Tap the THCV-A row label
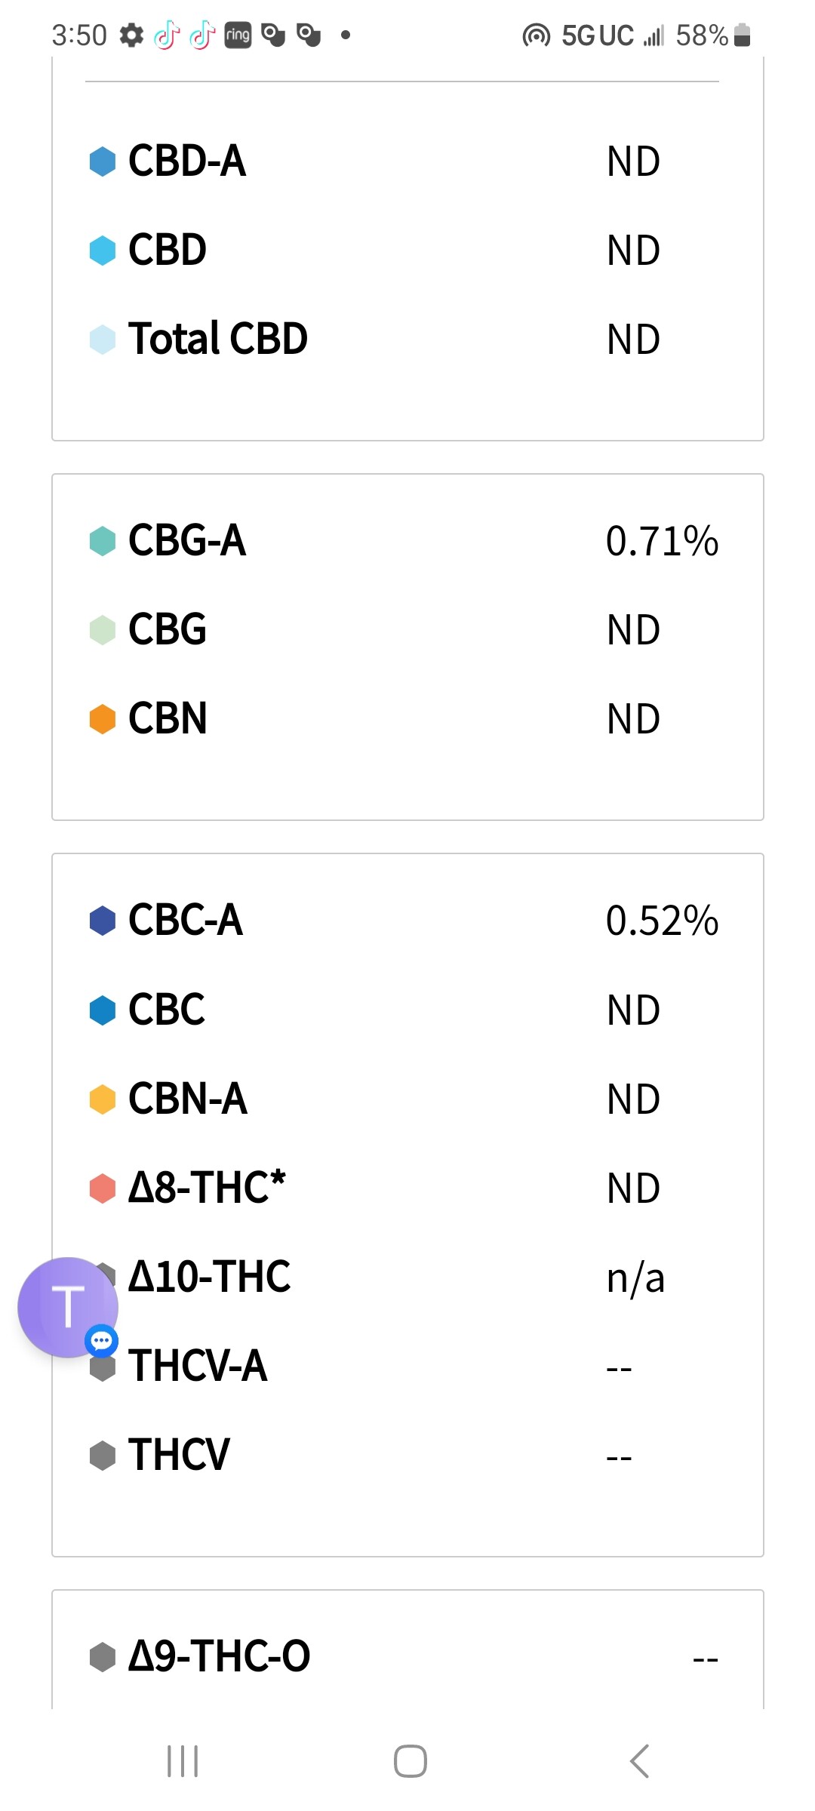Viewport: 815px width, 1811px height. (198, 1366)
